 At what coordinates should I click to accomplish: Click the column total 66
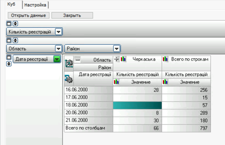click(137, 128)
